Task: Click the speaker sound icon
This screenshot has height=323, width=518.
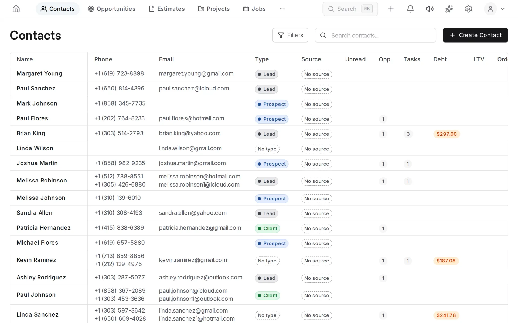Action: 430,9
